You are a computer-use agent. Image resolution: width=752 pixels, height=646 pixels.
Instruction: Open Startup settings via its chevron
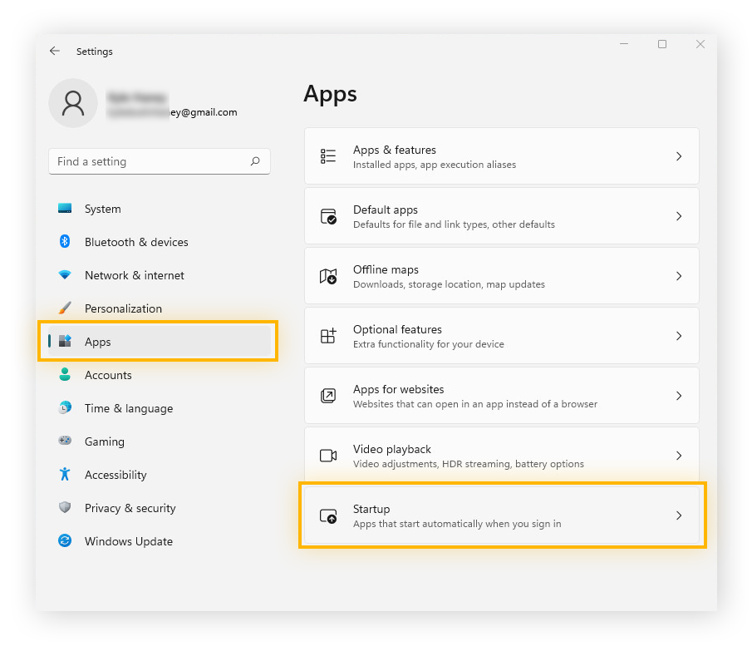(x=679, y=515)
